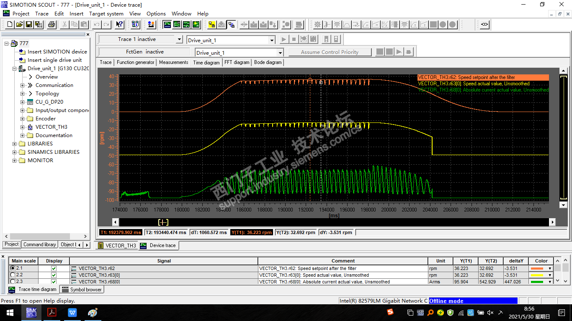
Task: Click the save measurement icon beside trace stop
Action: [x=314, y=40]
